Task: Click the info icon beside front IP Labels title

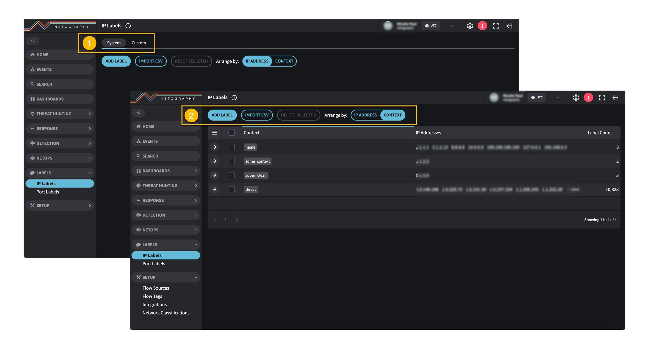Action: tap(234, 98)
